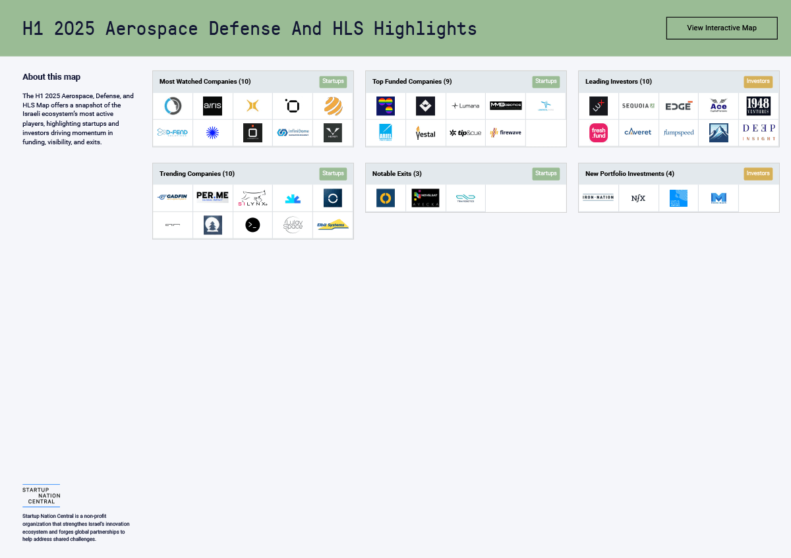The image size is (791, 558).
Task: Open the gold X-shaped logo
Action: [x=252, y=105]
